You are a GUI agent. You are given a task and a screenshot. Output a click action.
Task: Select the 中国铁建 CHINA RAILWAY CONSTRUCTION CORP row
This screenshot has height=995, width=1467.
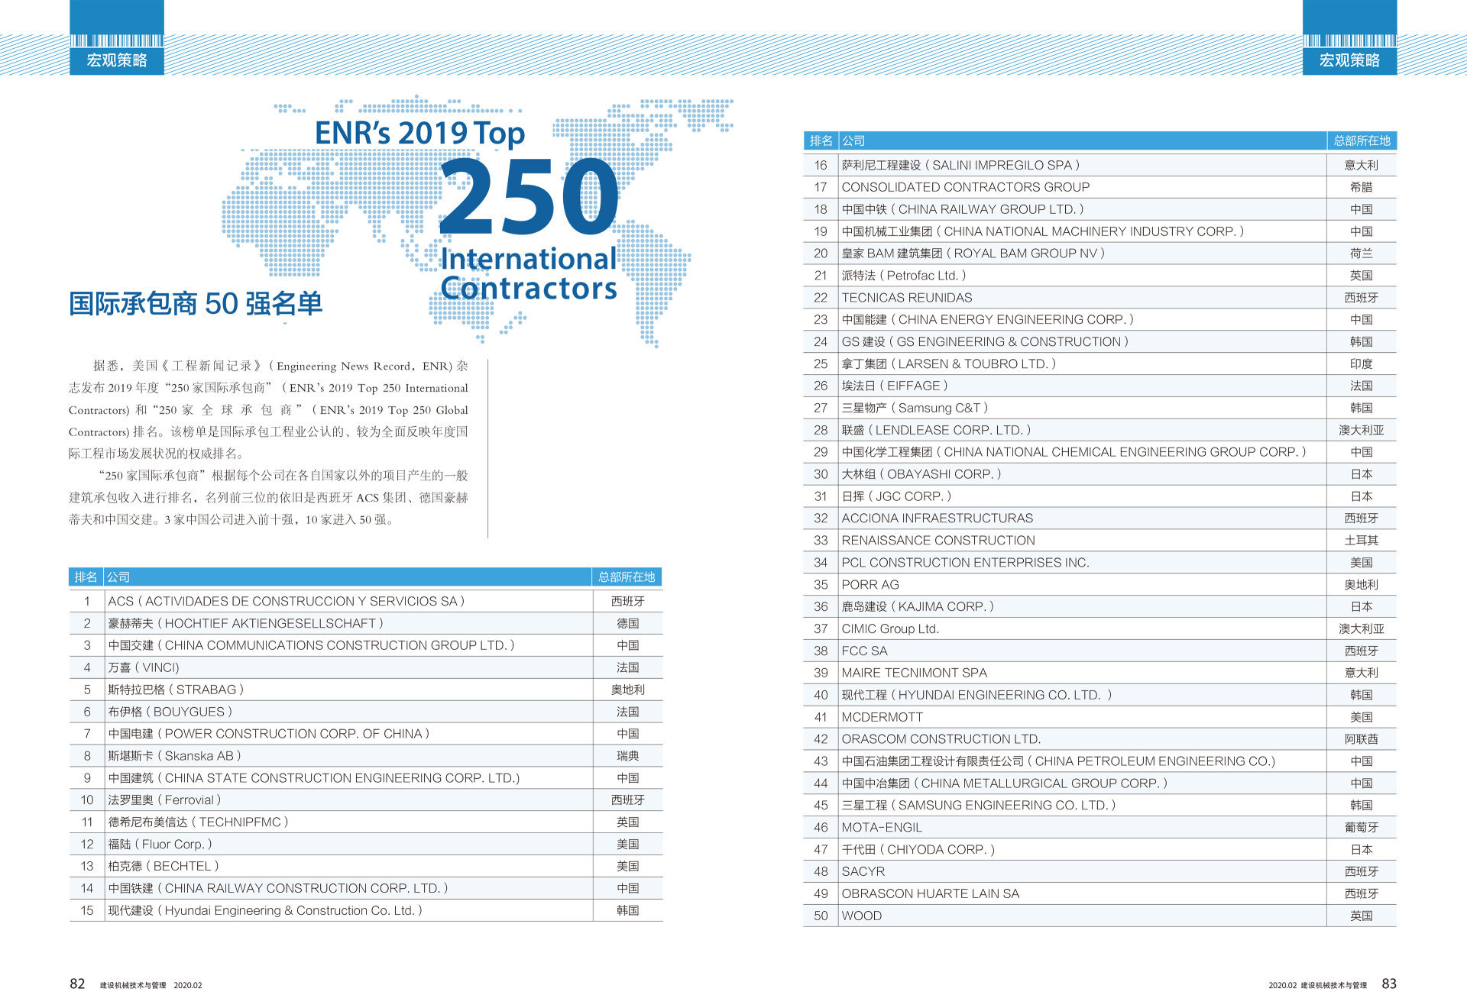pyautogui.click(x=365, y=889)
